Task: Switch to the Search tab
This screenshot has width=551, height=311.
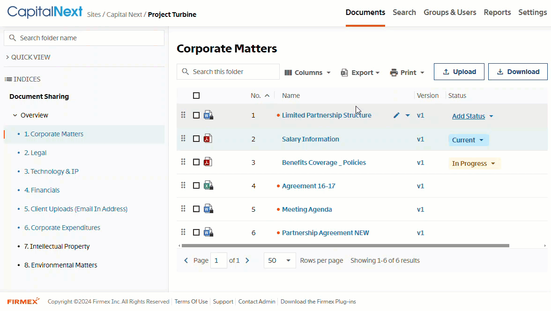Action: [404, 12]
